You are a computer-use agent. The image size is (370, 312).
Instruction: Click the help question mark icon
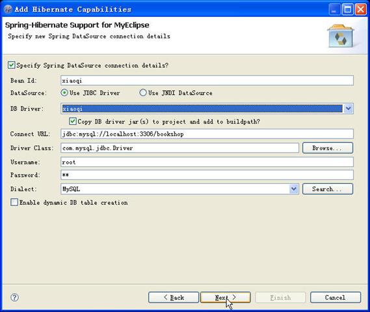coord(14,298)
